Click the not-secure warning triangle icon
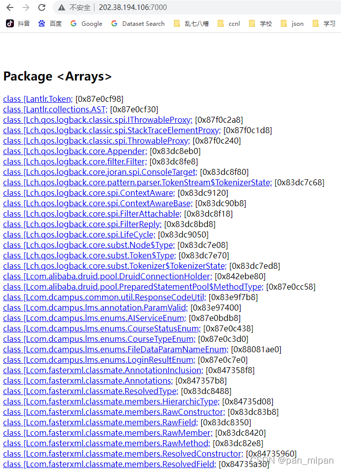Screen dimensions: 341x470 coord(62,7)
